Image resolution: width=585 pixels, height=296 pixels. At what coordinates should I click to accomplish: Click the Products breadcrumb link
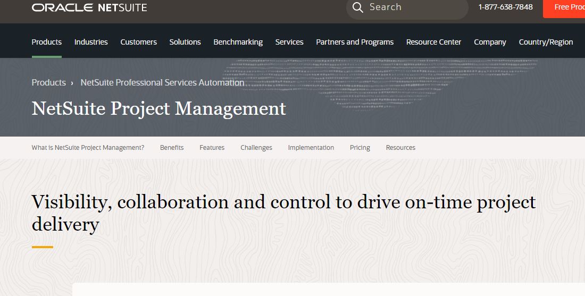point(48,82)
